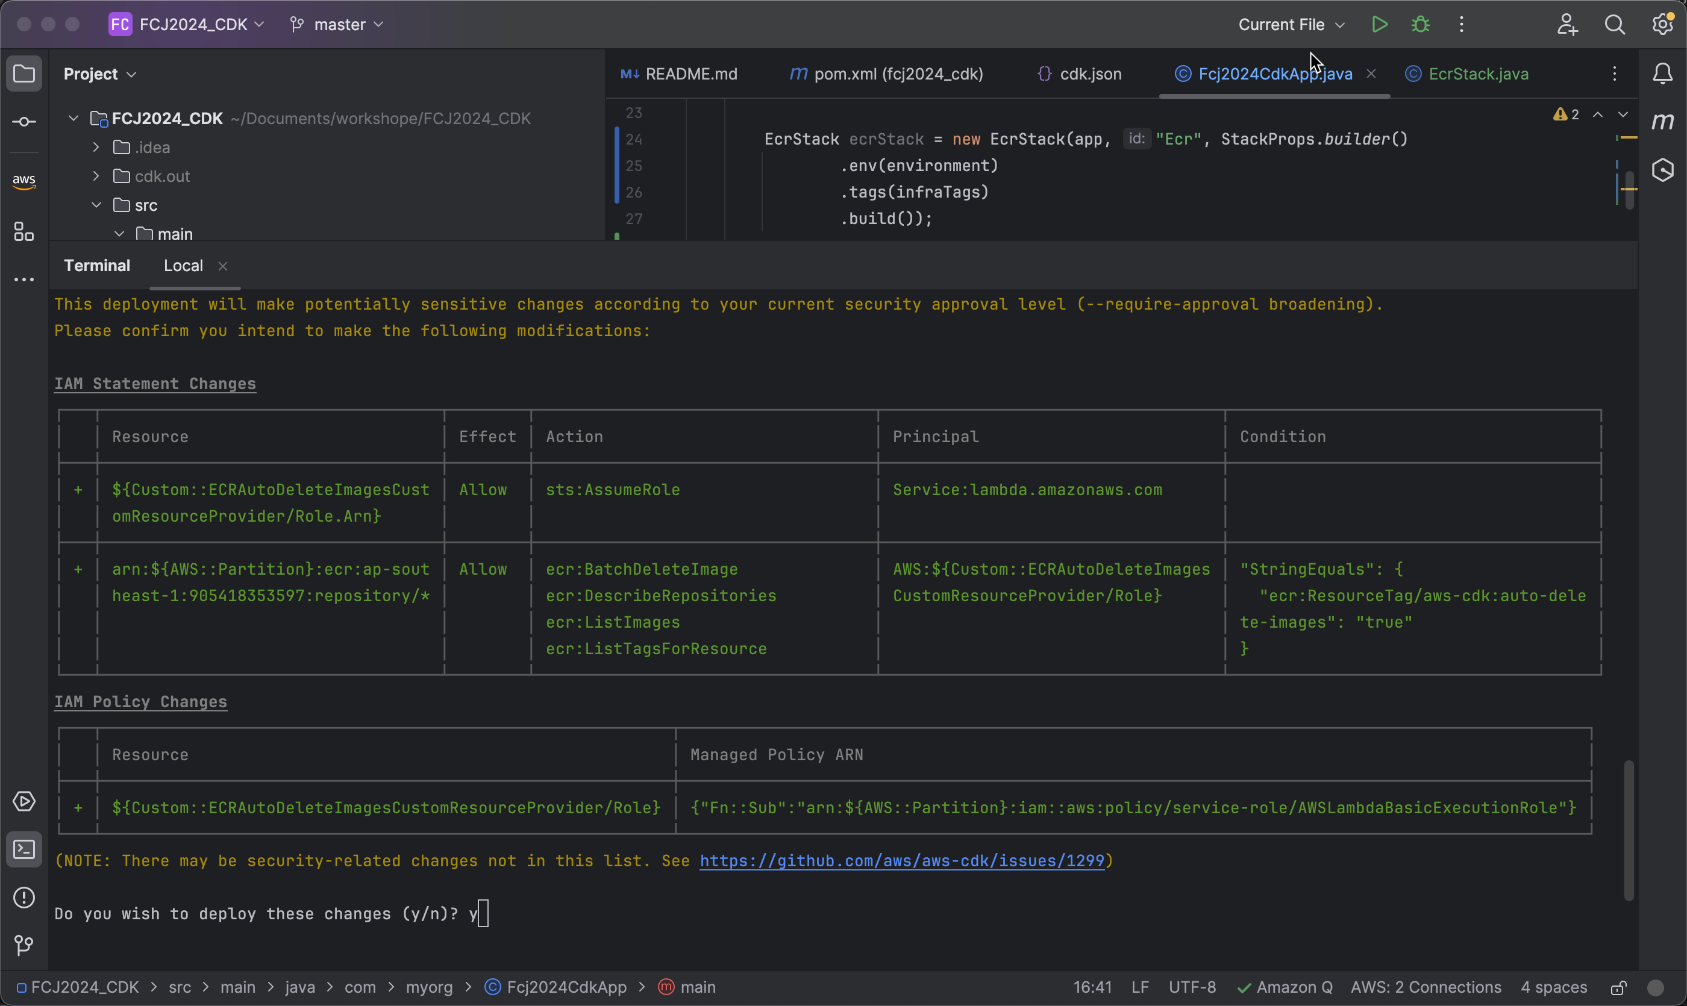1687x1006 pixels.
Task: Switch to the pom.xml (fcj2024_cdk) tab
Action: pyautogui.click(x=886, y=73)
